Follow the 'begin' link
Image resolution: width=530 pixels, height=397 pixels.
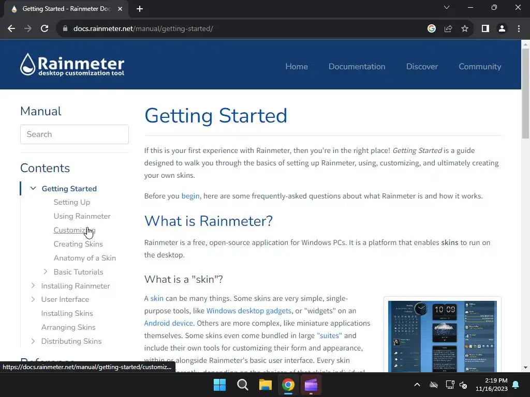[x=190, y=196]
